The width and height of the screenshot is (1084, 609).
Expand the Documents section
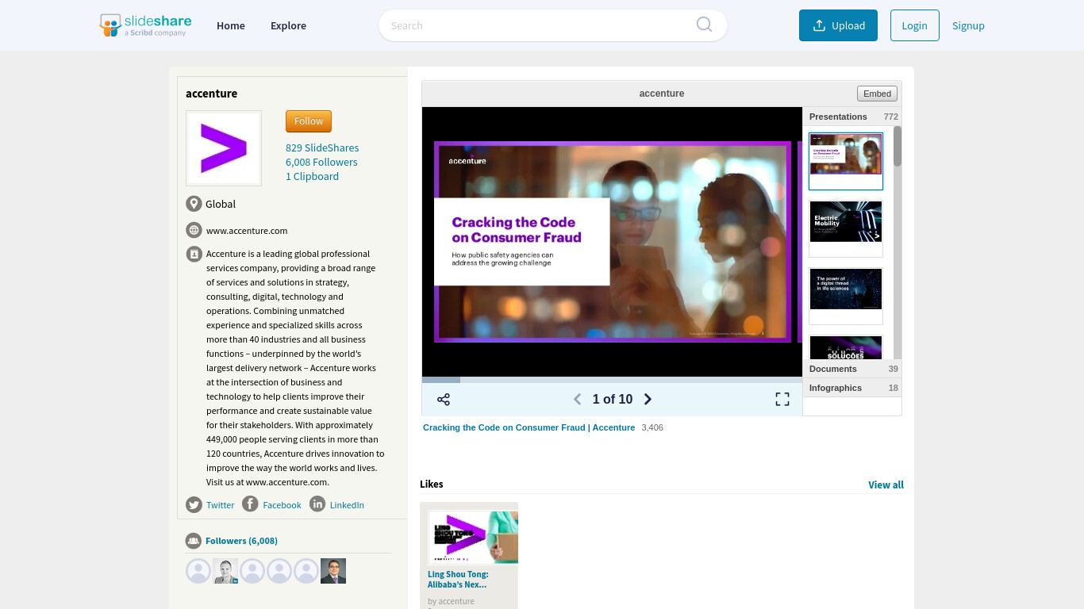852,369
